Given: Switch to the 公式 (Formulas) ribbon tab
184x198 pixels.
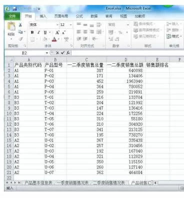Looking at the screenshot, I should click(x=79, y=16).
